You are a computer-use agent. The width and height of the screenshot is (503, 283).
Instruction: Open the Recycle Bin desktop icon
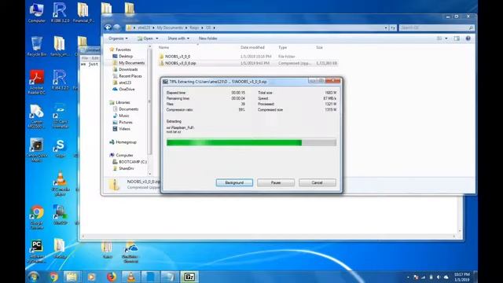[37, 46]
